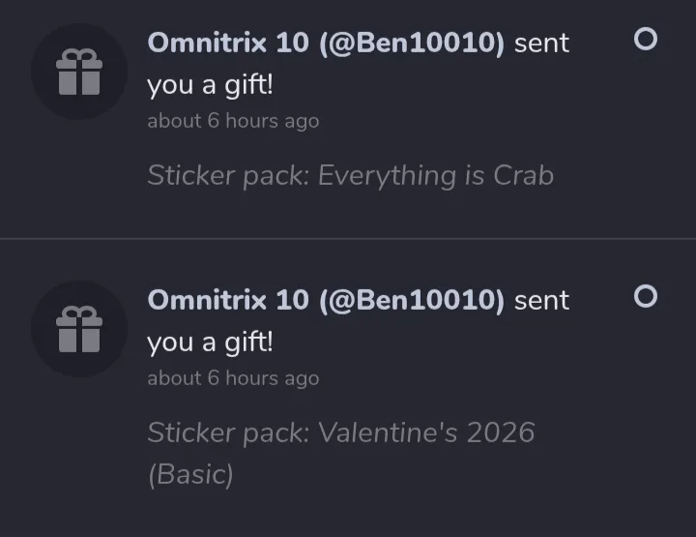The height and width of the screenshot is (537, 696).
Task: Open Omnitrix 10 name in the Valentine's gift notification
Action: pos(227,300)
